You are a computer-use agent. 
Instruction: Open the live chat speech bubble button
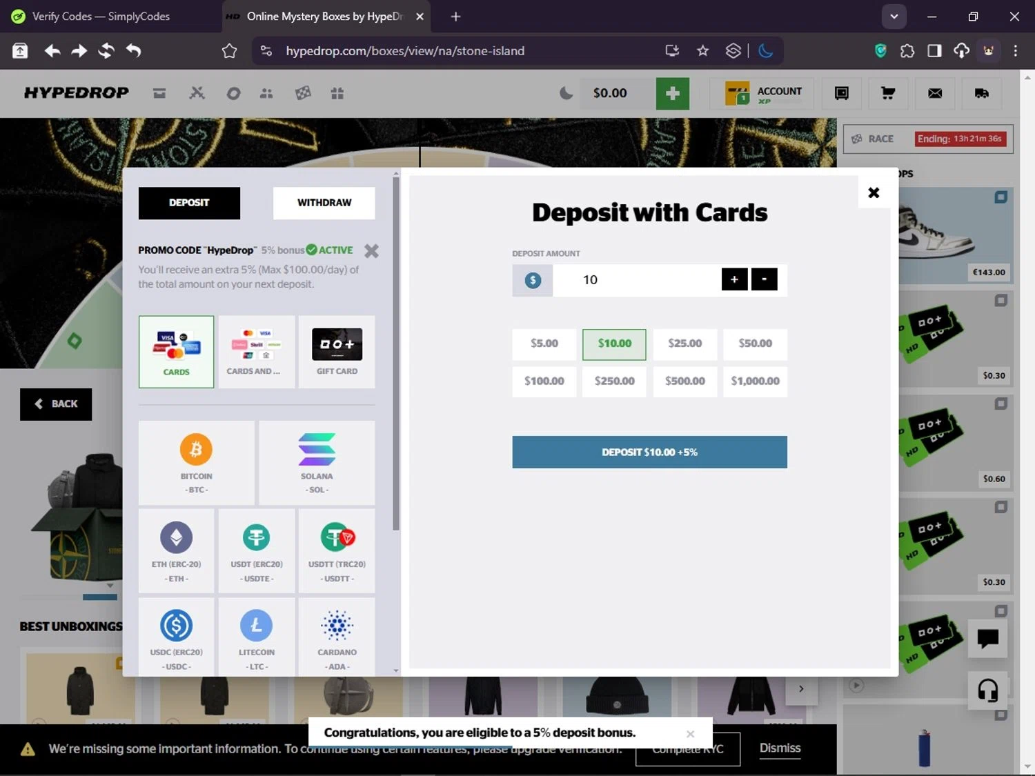[x=988, y=639]
